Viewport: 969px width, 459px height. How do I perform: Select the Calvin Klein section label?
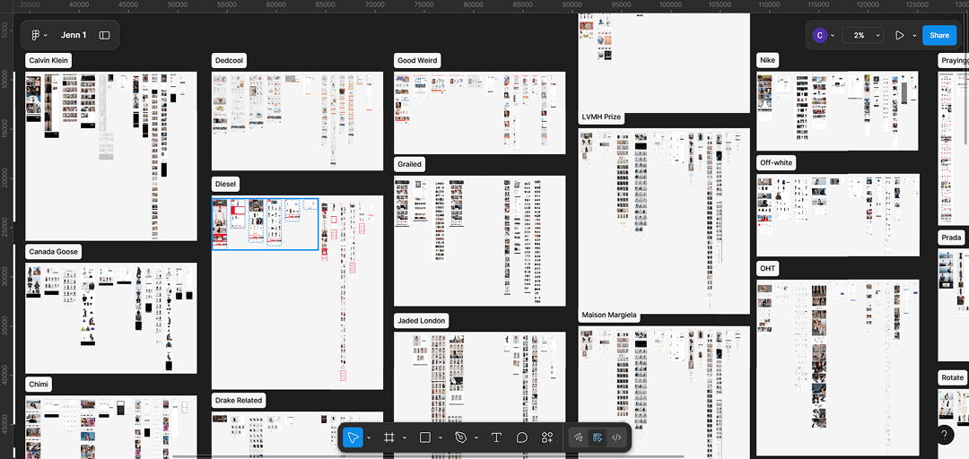(48, 61)
